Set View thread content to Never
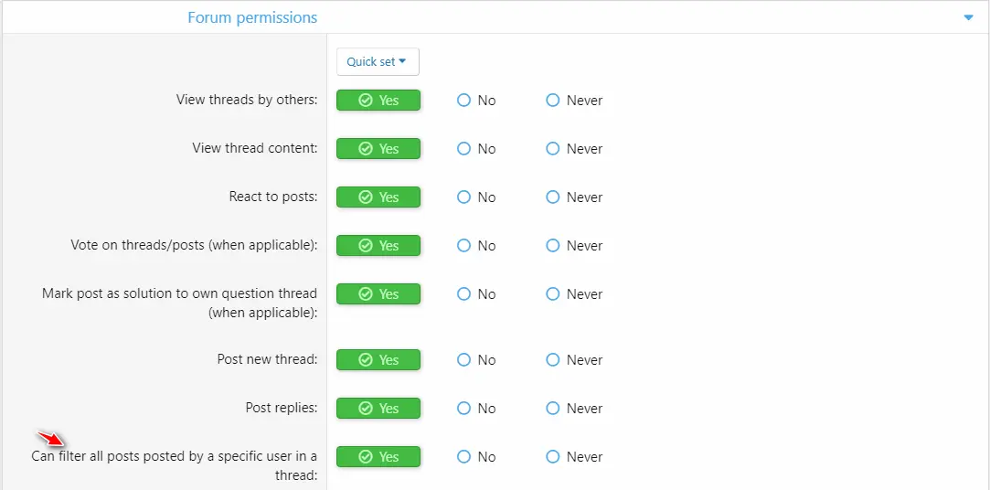This screenshot has width=990, height=490. [x=575, y=149]
